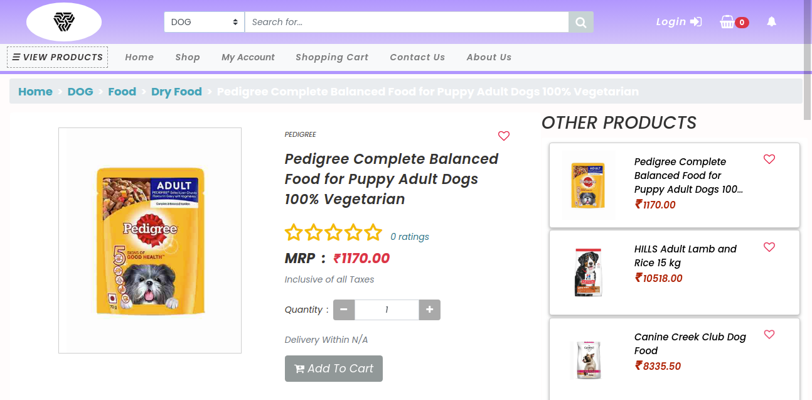The width and height of the screenshot is (812, 400).
Task: Open the 0 ratings link
Action: 410,237
